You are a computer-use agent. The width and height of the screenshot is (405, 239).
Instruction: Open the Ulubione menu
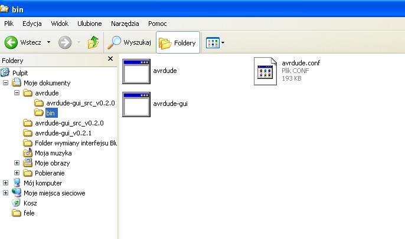pos(90,24)
